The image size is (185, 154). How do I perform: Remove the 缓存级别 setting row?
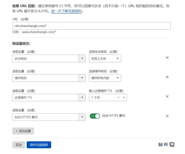(167, 77)
